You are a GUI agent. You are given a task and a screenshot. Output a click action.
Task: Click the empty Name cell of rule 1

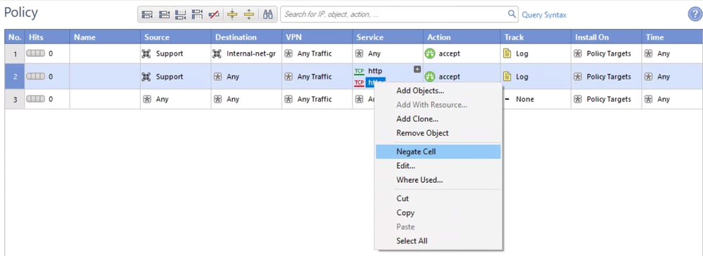pyautogui.click(x=105, y=53)
